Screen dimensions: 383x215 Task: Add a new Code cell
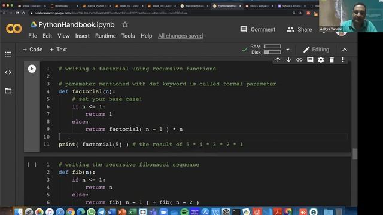pos(32,50)
